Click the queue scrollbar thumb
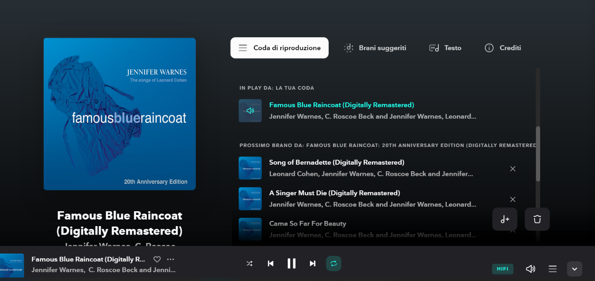The image size is (595, 281). pyautogui.click(x=538, y=154)
